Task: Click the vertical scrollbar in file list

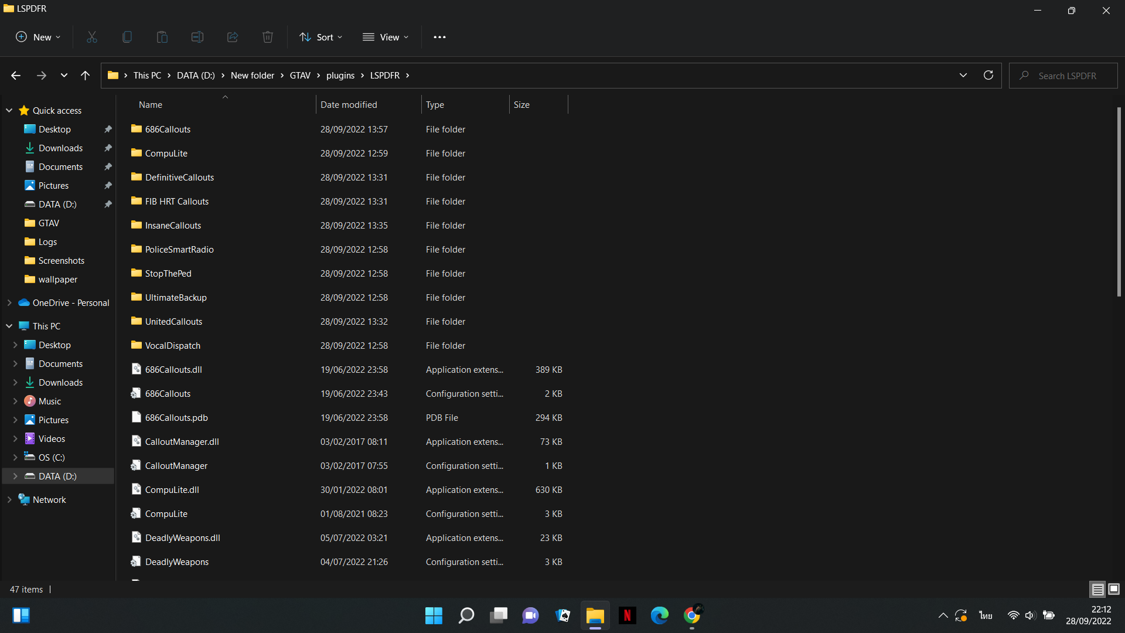Action: point(1119,202)
